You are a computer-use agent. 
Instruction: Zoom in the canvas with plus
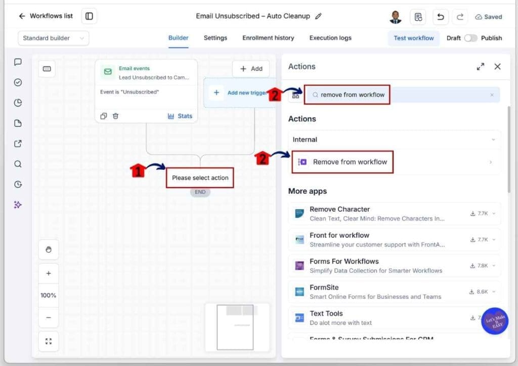49,273
